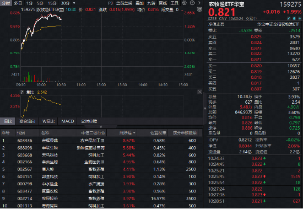Collapse the right quote panel with side arrow

(205, 109)
